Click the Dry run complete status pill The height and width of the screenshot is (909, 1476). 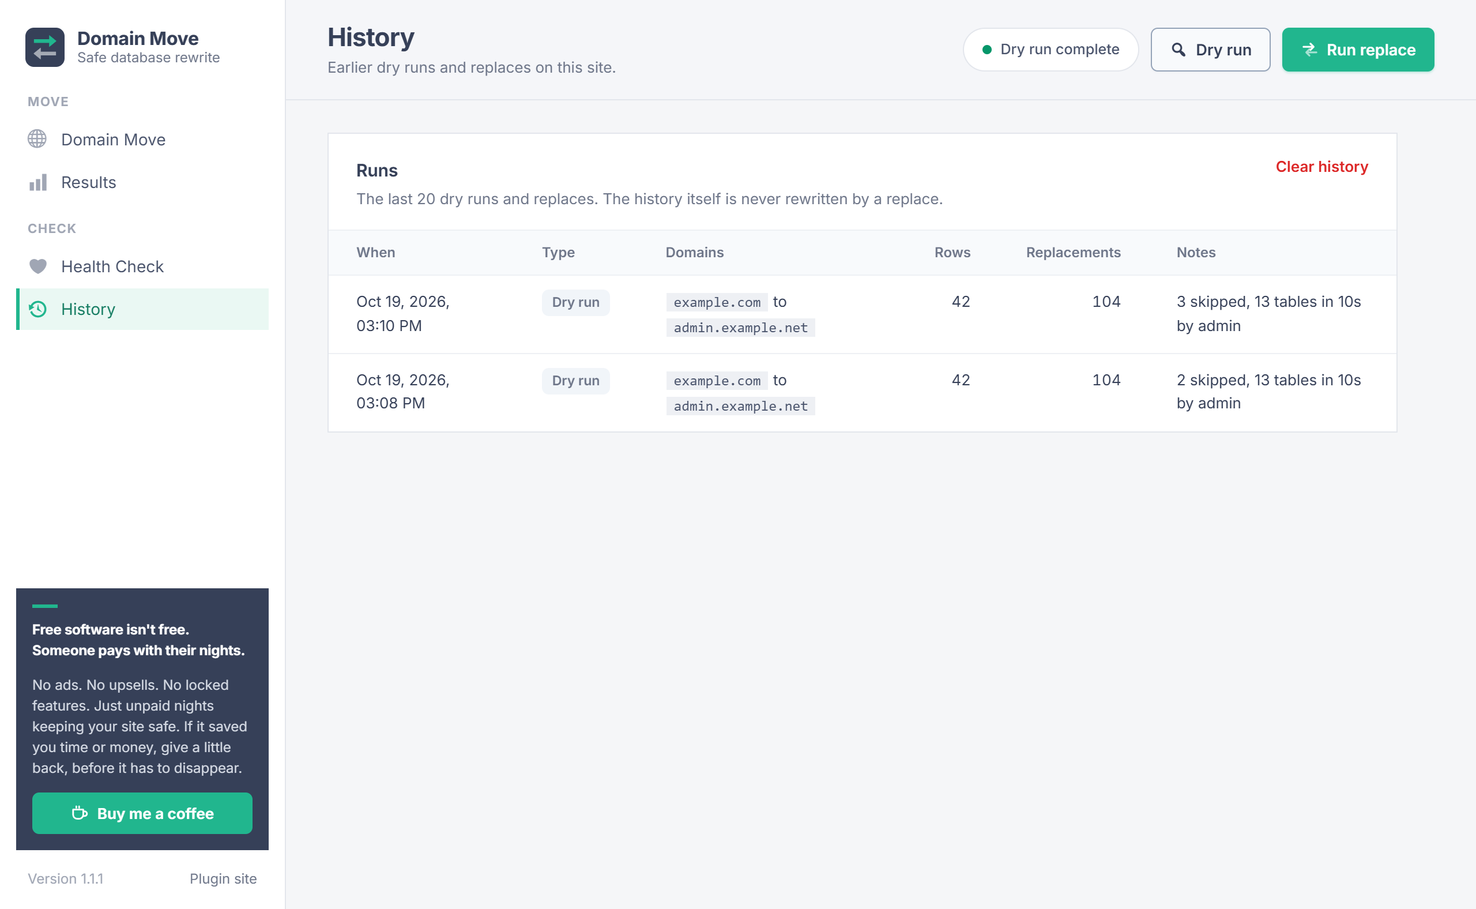point(1050,49)
